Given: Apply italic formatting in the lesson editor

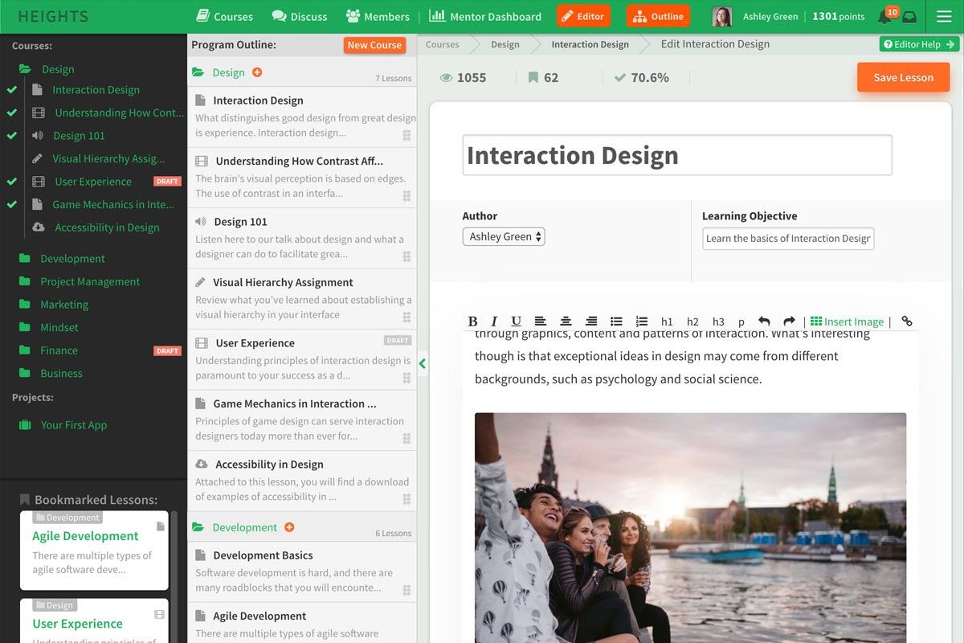Looking at the screenshot, I should (494, 321).
